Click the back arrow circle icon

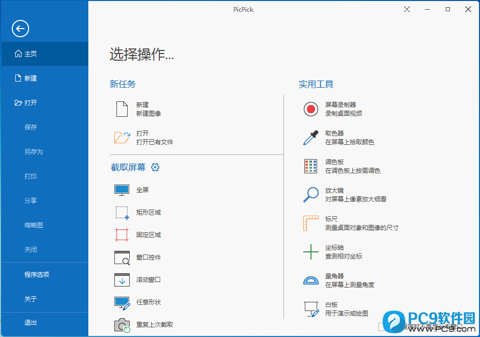(20, 29)
